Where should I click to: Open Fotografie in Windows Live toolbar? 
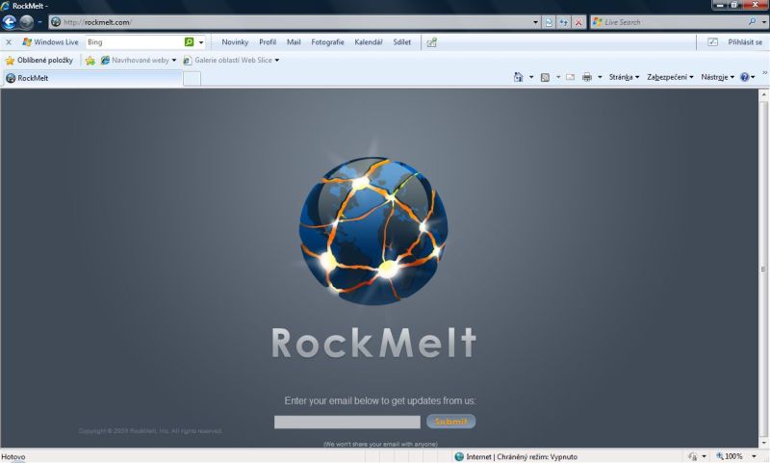(x=327, y=42)
